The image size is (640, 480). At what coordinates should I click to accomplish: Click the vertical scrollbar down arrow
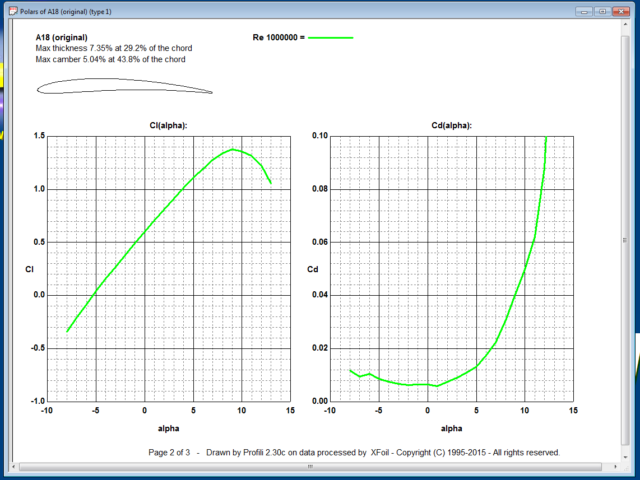coord(625,455)
